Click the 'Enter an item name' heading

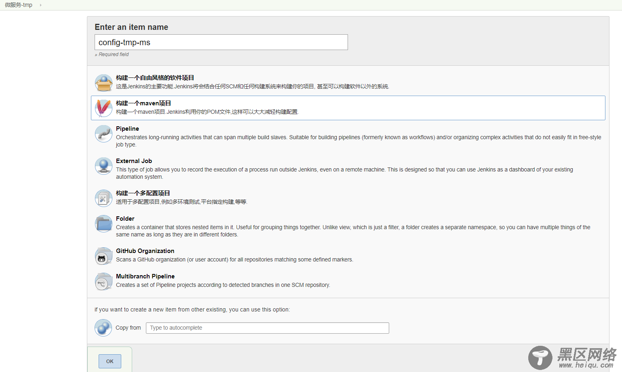click(131, 27)
